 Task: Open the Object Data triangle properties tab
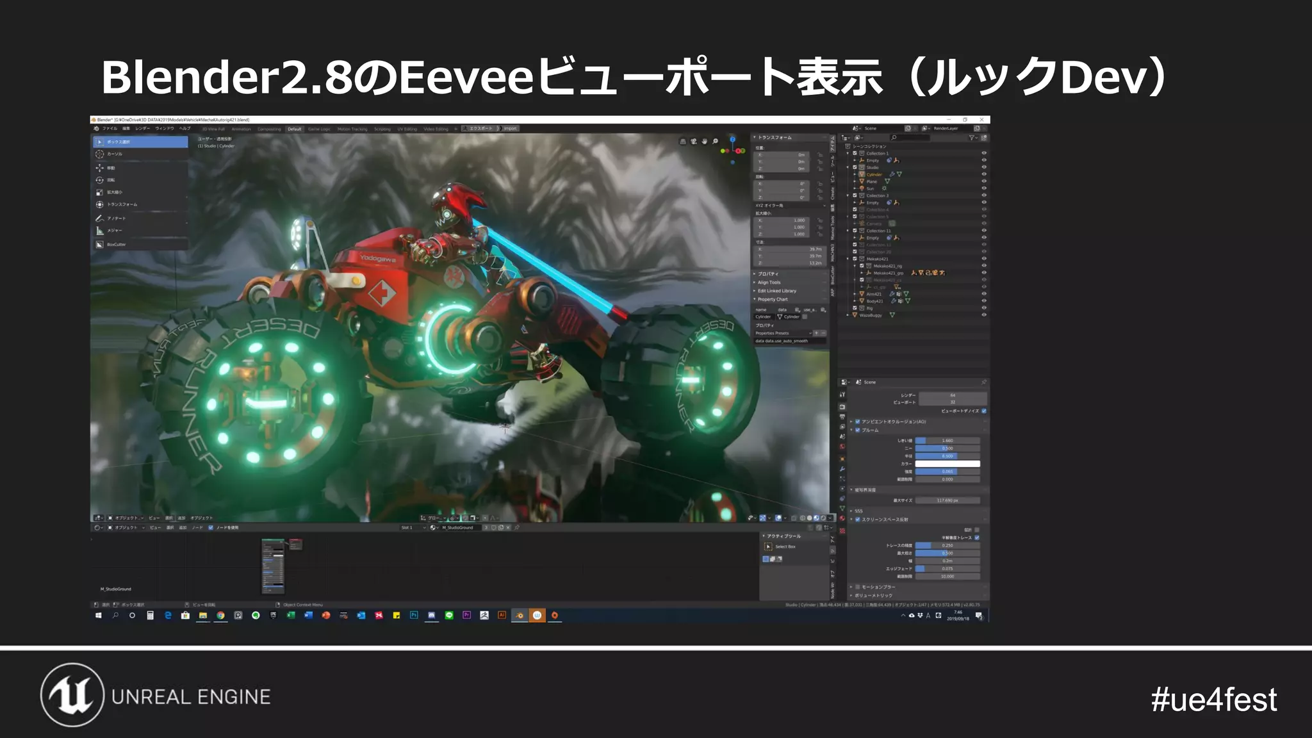[x=842, y=509]
